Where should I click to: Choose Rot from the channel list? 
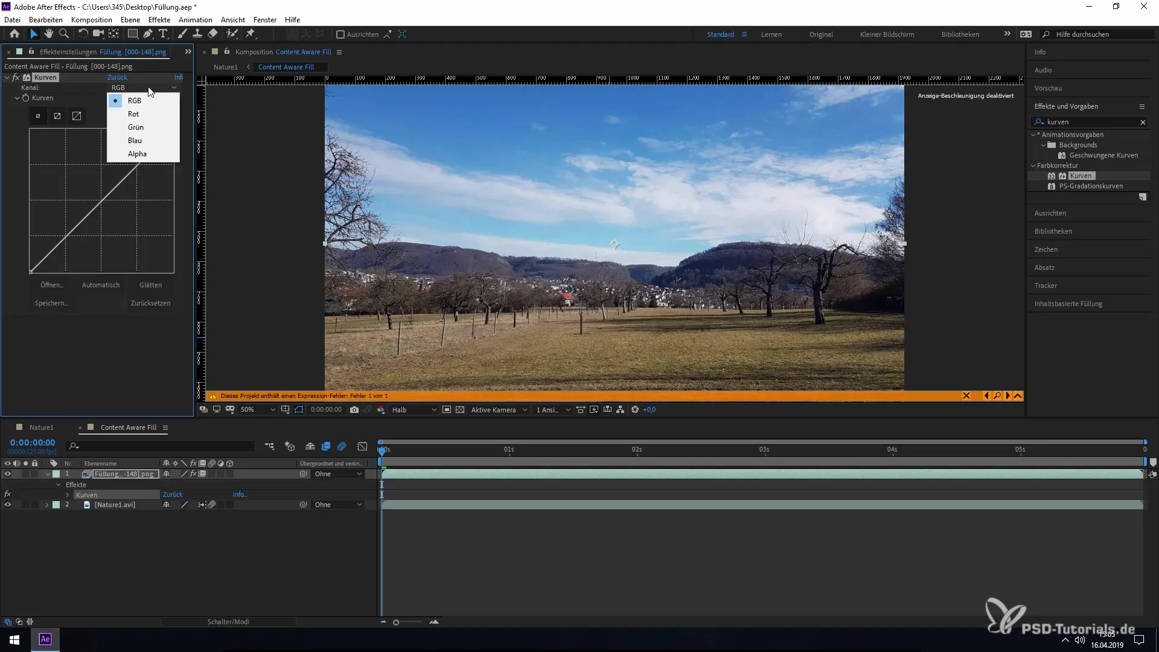click(133, 114)
